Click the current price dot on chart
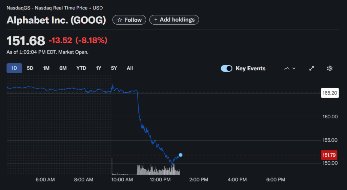 click(x=180, y=155)
